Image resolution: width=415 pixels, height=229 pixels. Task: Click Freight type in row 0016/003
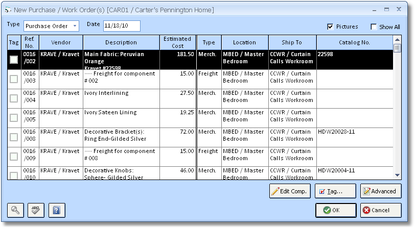[208, 73]
